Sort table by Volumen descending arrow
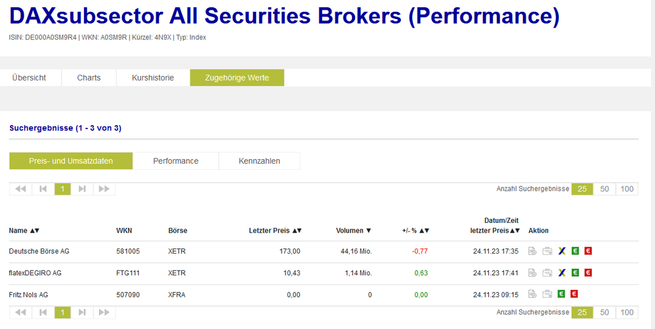 click(x=369, y=231)
